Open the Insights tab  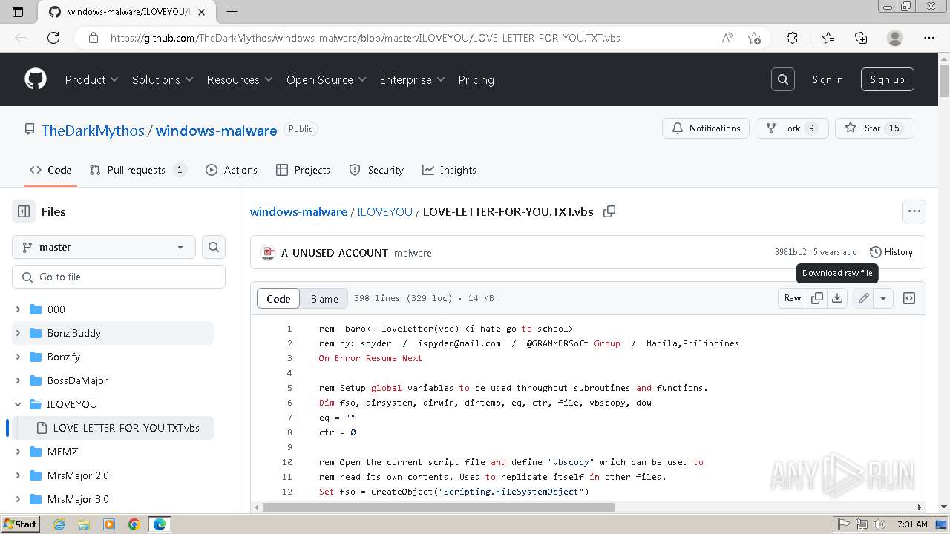449,170
